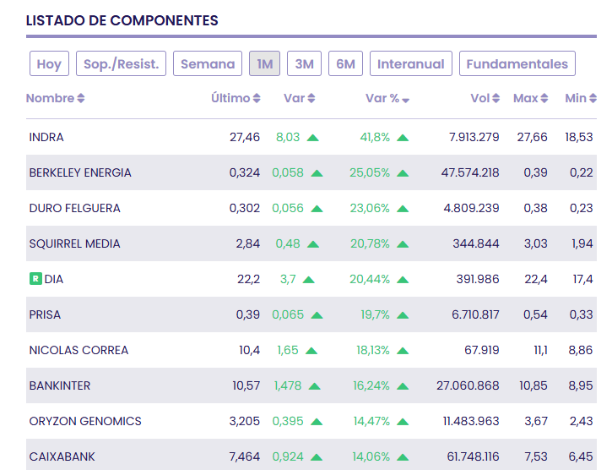Open the BERKELEY ENERGIA stock link
This screenshot has height=470, width=612.
point(80,172)
